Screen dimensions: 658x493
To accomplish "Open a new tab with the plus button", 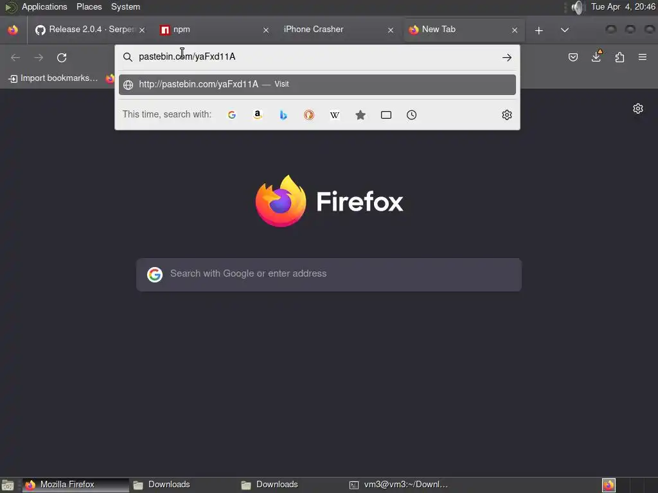I will 539,30.
